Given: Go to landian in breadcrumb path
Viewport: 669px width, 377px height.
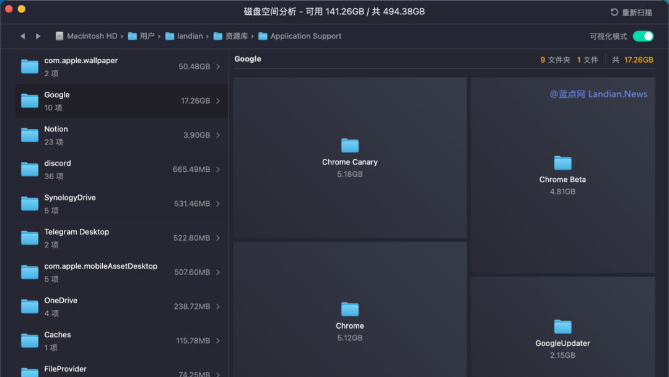Looking at the screenshot, I should pyautogui.click(x=190, y=37).
